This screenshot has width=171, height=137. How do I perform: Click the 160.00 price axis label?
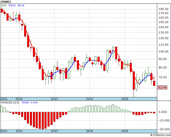pyautogui.click(x=163, y=18)
